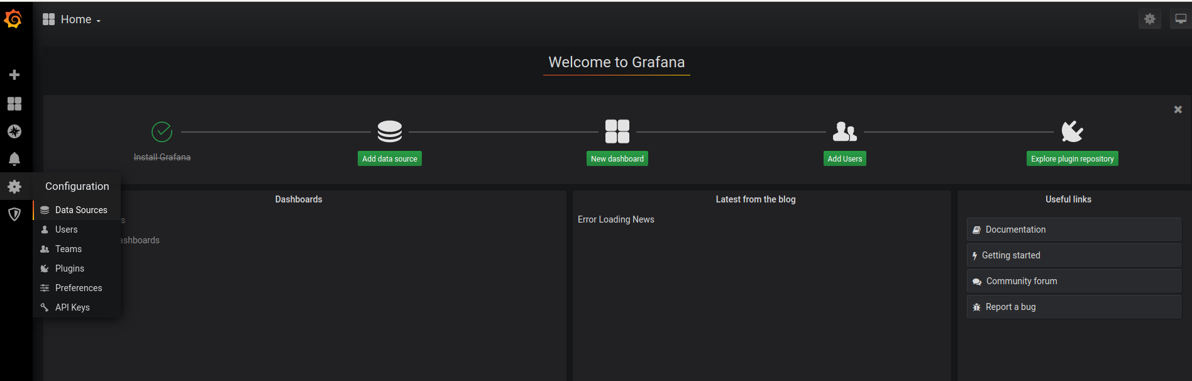Click the Error Loading News text
This screenshot has height=381, width=1192.
616,219
